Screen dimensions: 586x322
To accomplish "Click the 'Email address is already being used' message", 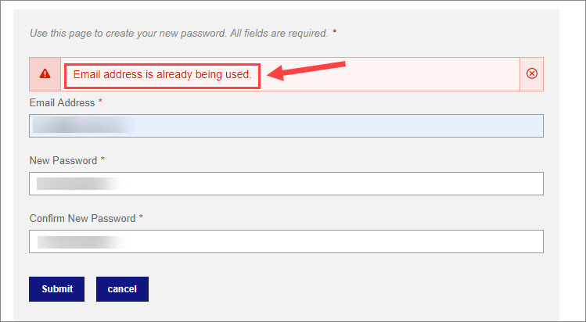I will 162,74.
